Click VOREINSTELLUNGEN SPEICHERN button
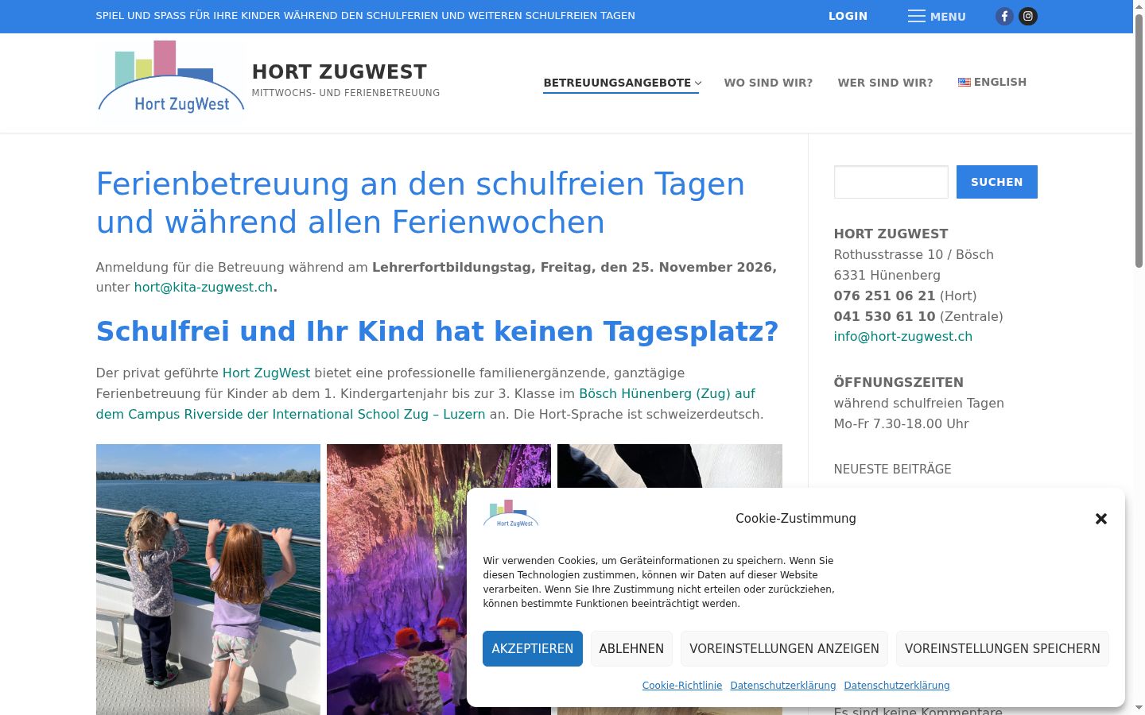Viewport: 1145px width, 715px height. click(x=1003, y=648)
